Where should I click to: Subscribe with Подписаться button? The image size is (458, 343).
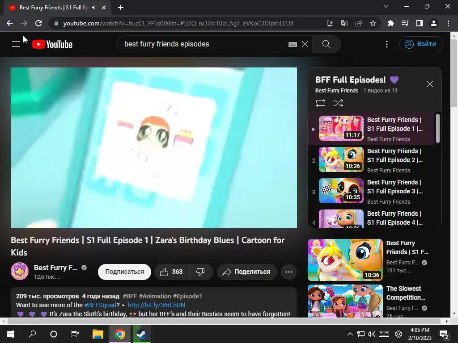point(124,272)
